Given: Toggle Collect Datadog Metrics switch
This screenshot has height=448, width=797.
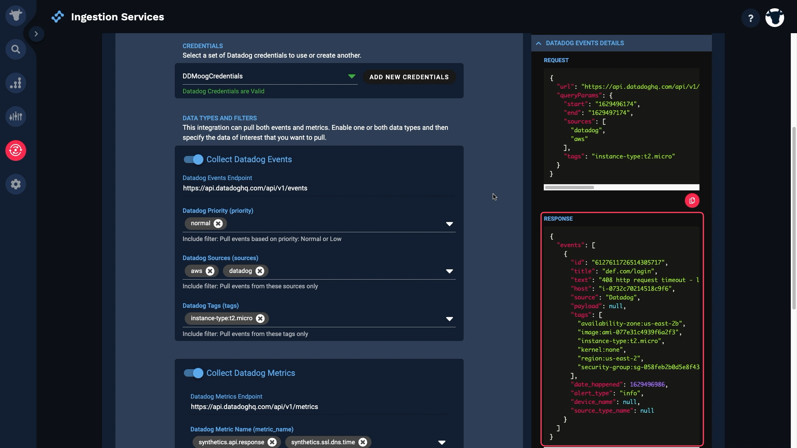Looking at the screenshot, I should pyautogui.click(x=193, y=373).
